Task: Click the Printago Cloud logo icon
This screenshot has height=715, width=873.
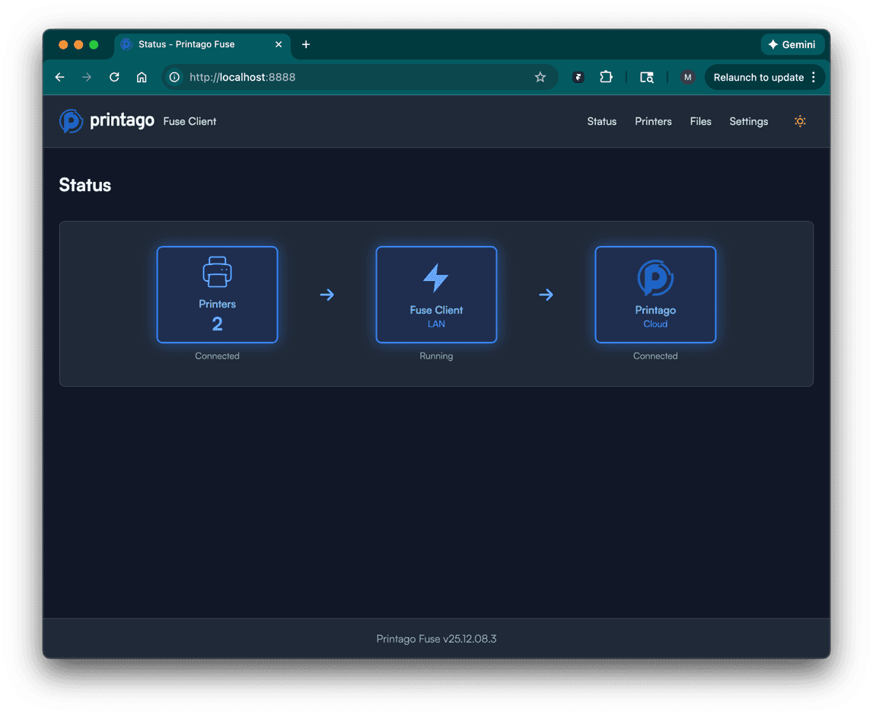Action: [655, 277]
